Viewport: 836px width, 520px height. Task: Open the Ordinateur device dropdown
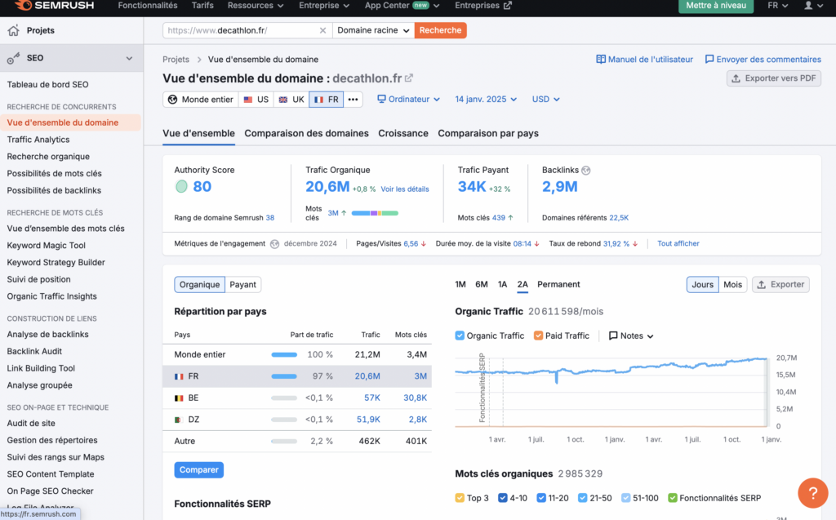click(x=408, y=100)
